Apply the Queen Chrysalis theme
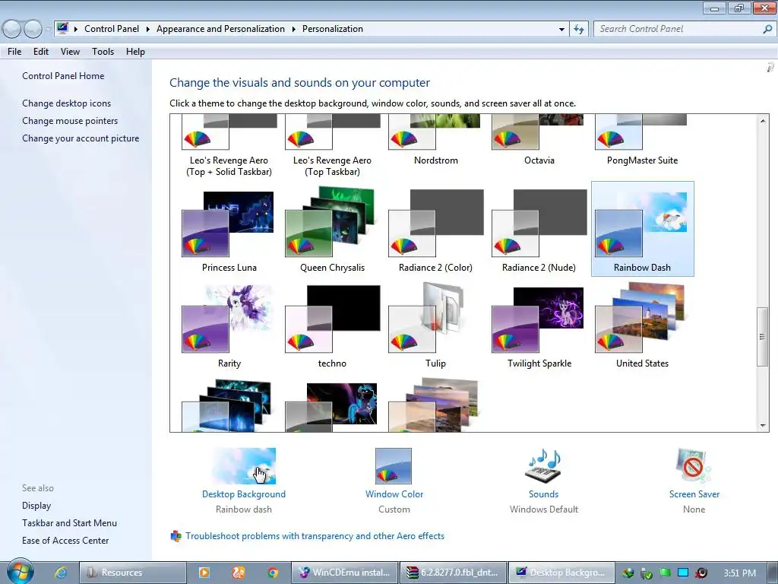Screen dimensions: 778x584 click(332, 230)
